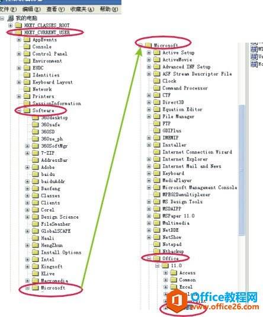The image size is (263, 317).
Task: Collapse the 我的电脑 root node
Action: click(2, 18)
